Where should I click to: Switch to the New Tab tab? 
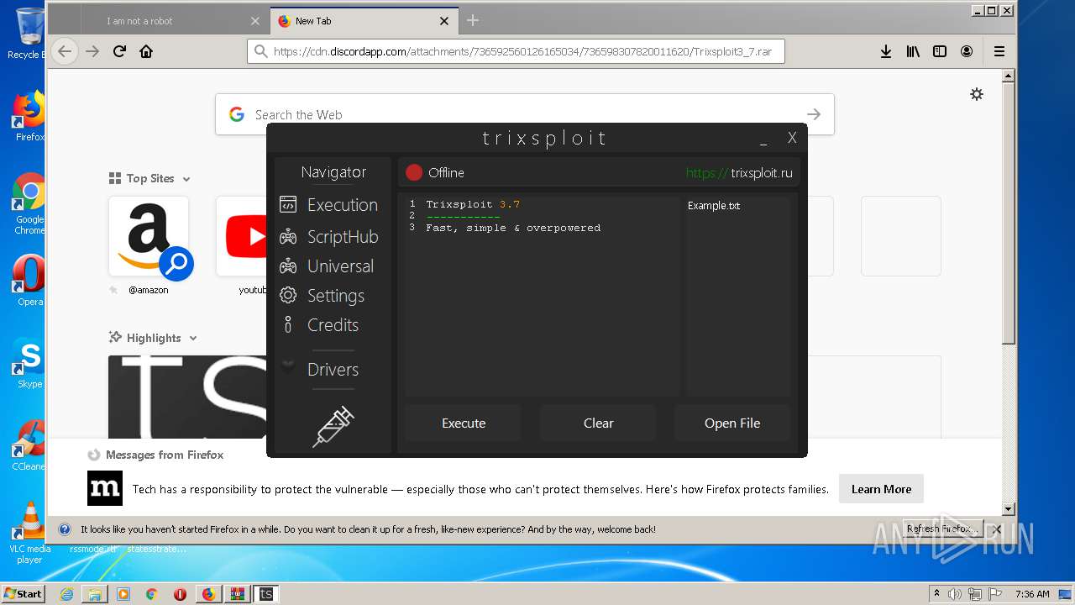coord(365,21)
